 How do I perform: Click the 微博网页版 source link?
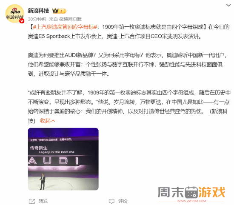(x=71, y=19)
